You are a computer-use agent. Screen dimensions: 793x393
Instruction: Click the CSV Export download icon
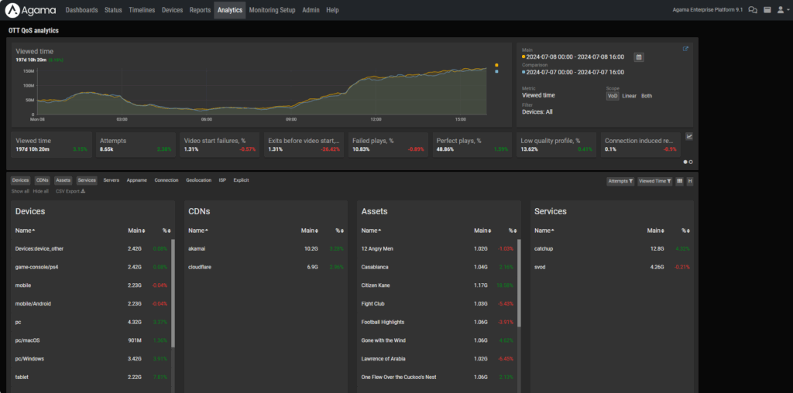point(83,190)
